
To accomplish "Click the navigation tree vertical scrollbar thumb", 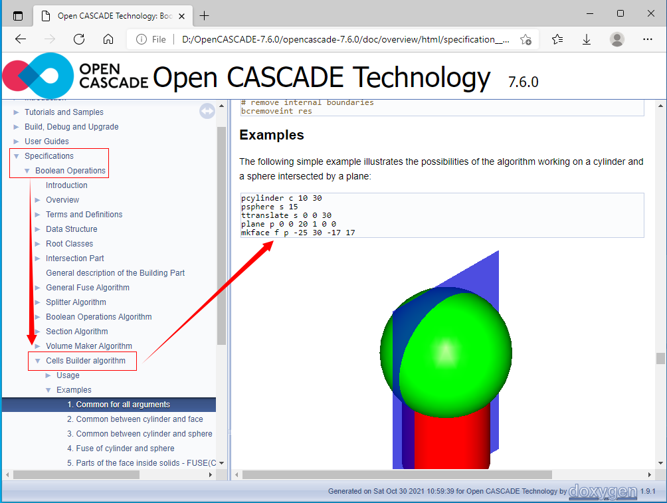I will point(221,236).
